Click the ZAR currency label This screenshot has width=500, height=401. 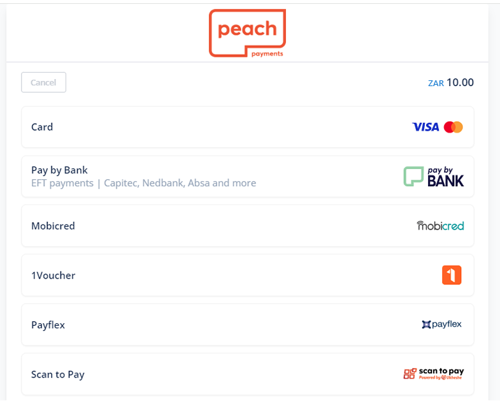point(436,84)
